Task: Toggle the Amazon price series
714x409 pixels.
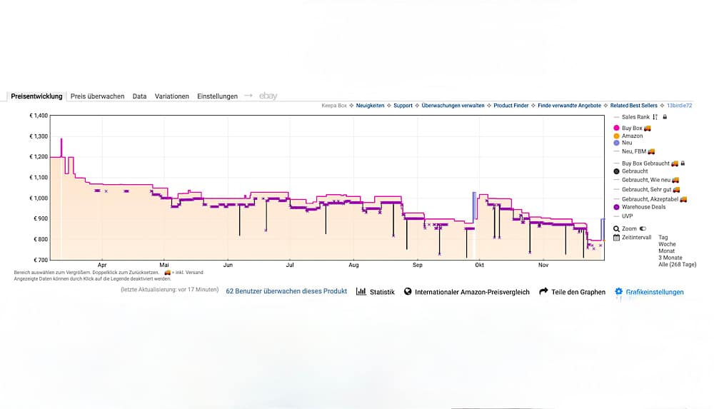Action: (628, 136)
